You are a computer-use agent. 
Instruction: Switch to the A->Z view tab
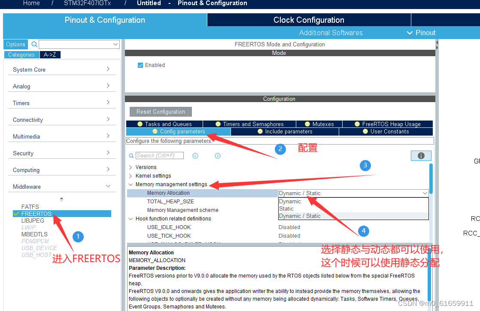pyautogui.click(x=50, y=55)
